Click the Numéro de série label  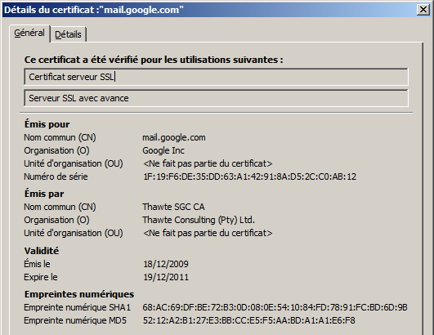(x=56, y=176)
